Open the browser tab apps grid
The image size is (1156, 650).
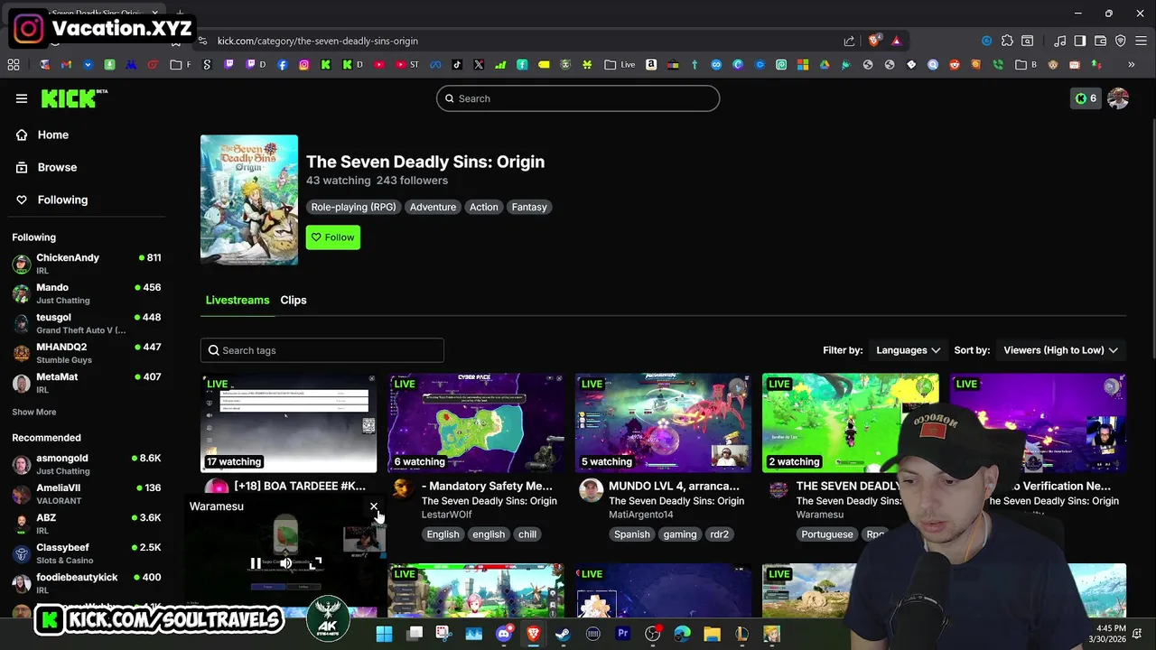point(14,65)
